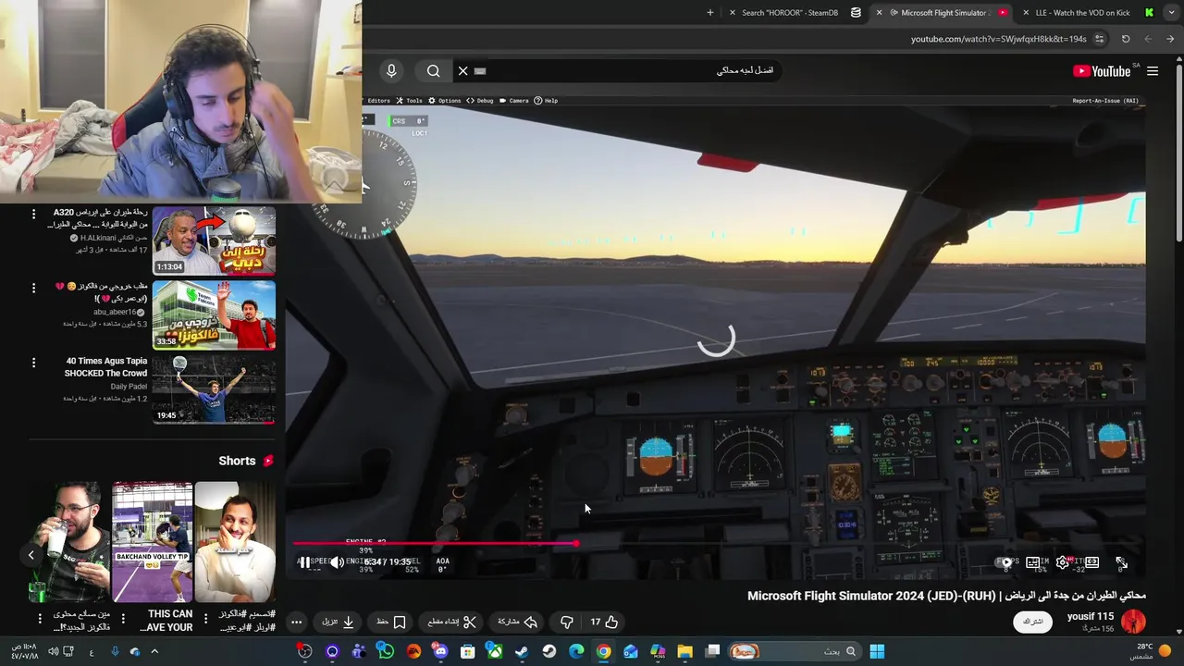
Task: Reload the page
Action: 1126,39
